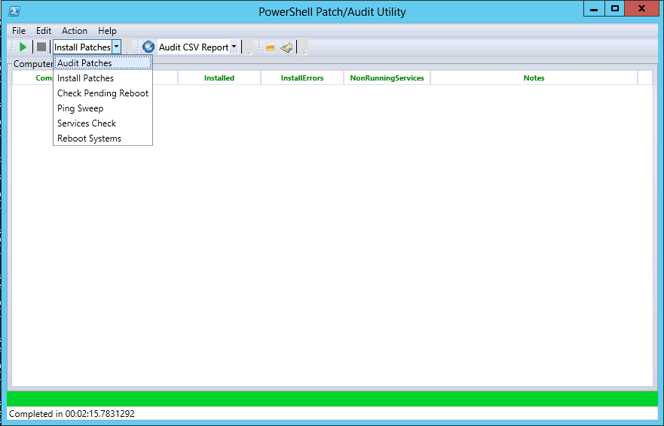Viewport: 664px width, 426px height.
Task: Select Ping Sweep from the list
Action: [x=80, y=108]
